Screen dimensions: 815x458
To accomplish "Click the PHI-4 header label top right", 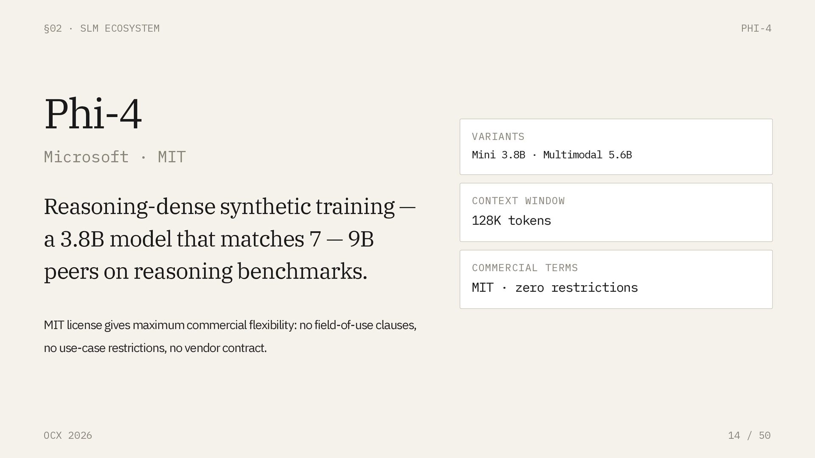I will click(x=756, y=28).
